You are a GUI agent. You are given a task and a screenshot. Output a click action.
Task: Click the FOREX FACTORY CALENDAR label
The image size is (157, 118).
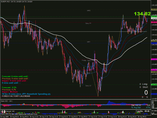16,96
